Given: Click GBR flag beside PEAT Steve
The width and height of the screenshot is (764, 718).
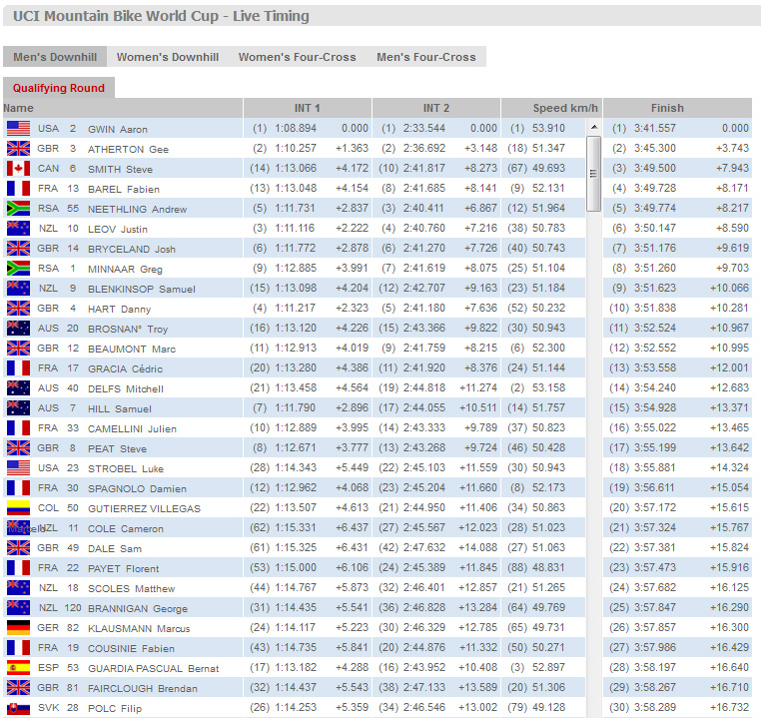Looking at the screenshot, I should pyautogui.click(x=19, y=448).
